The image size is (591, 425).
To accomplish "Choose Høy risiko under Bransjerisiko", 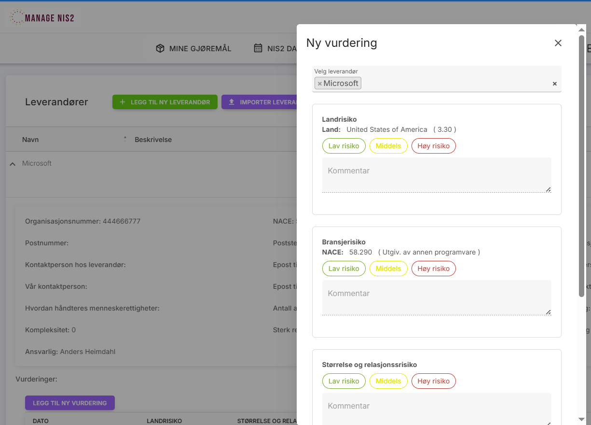I will (433, 269).
